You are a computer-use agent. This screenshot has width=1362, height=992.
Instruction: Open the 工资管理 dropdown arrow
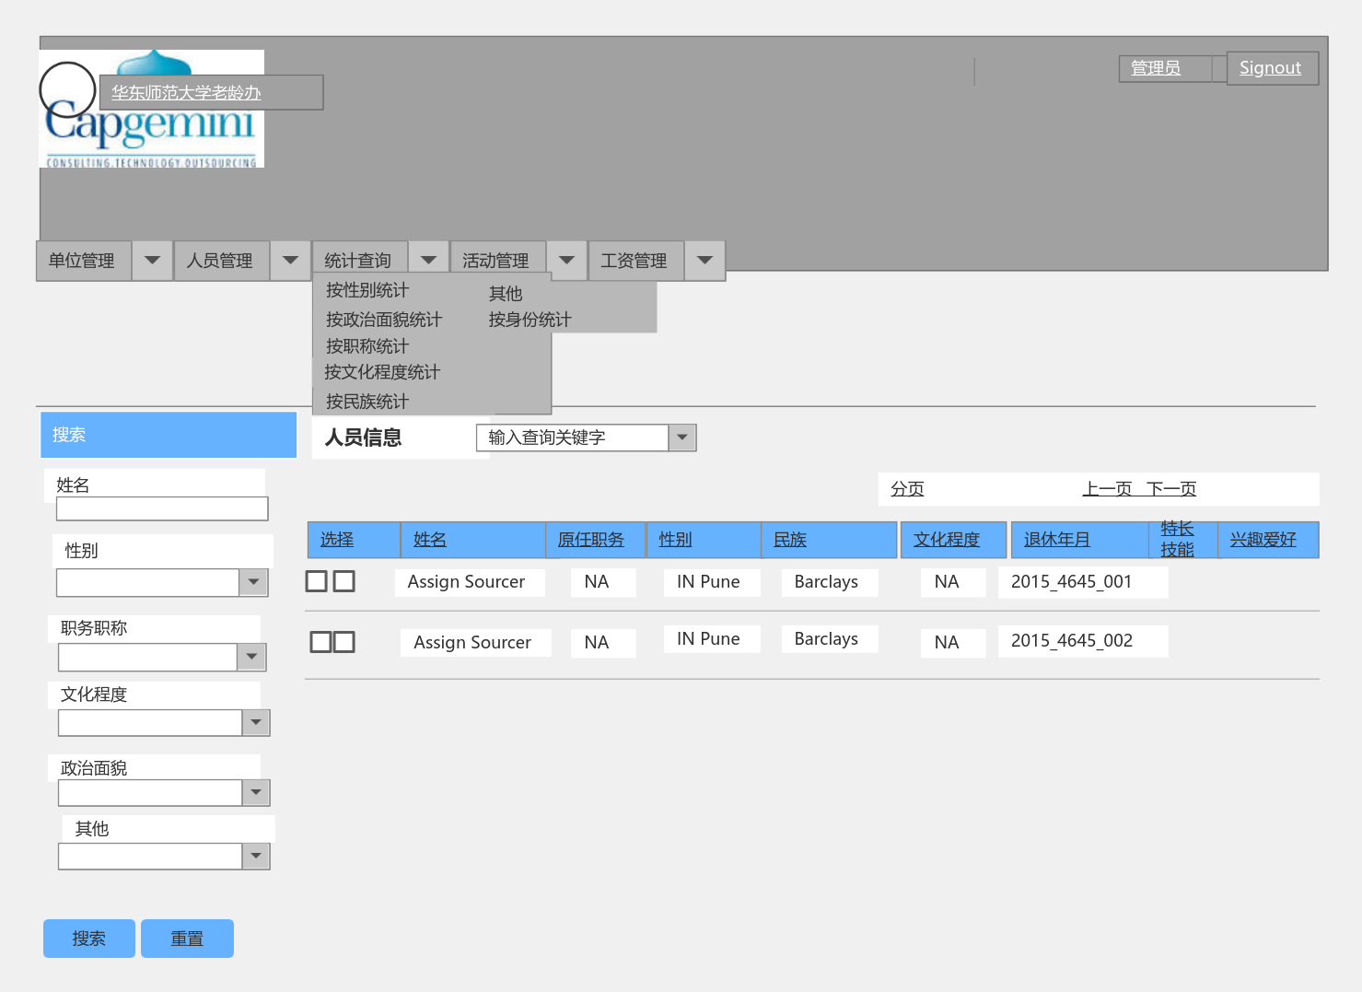tap(704, 261)
